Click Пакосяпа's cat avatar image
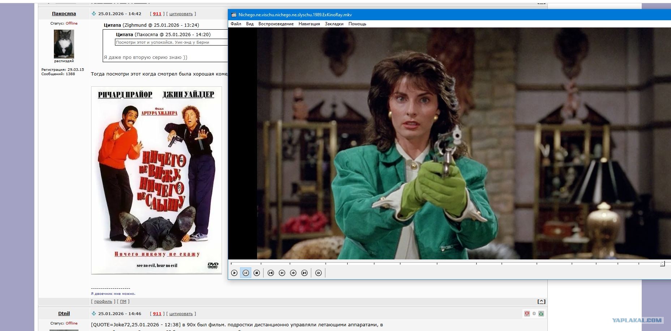 (64, 44)
